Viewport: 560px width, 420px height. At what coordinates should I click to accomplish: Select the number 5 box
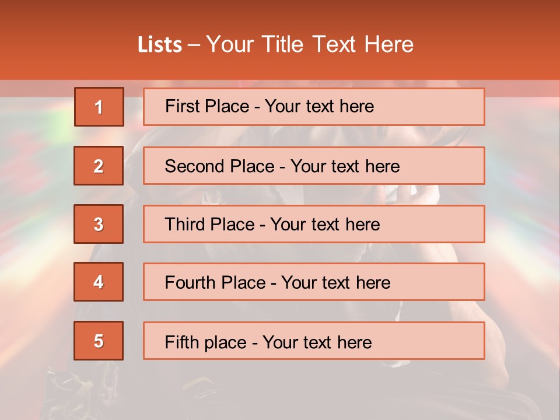pos(99,341)
